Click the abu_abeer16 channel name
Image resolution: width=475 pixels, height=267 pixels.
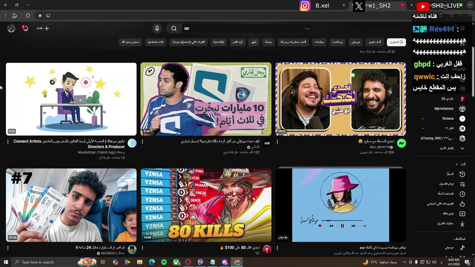(379, 147)
